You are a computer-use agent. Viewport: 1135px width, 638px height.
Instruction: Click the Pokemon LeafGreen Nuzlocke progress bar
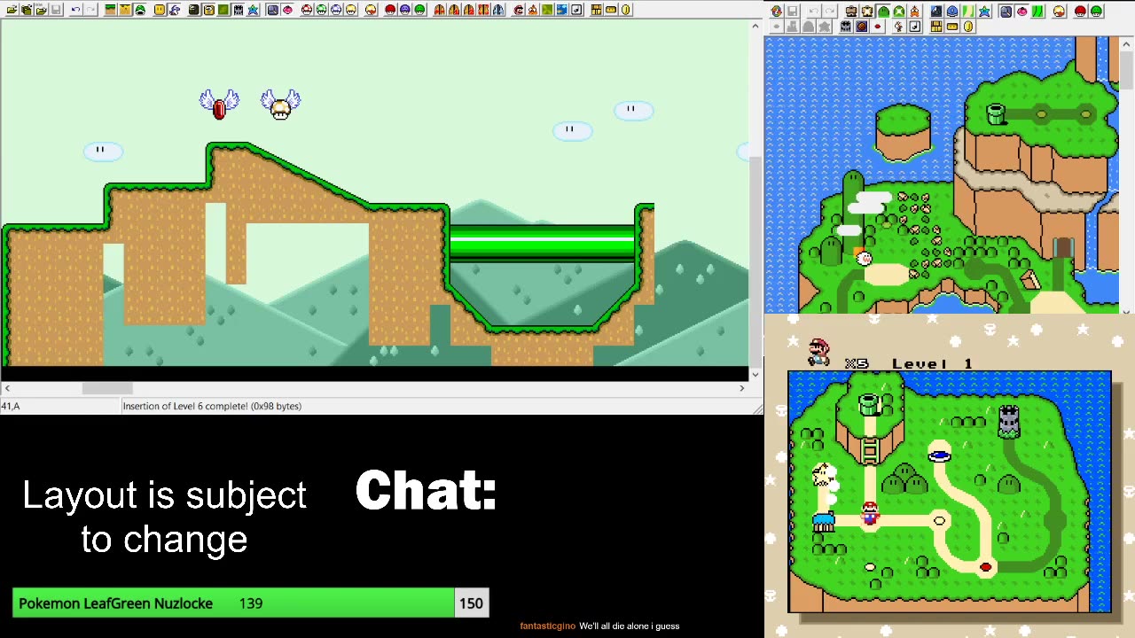[x=250, y=603]
